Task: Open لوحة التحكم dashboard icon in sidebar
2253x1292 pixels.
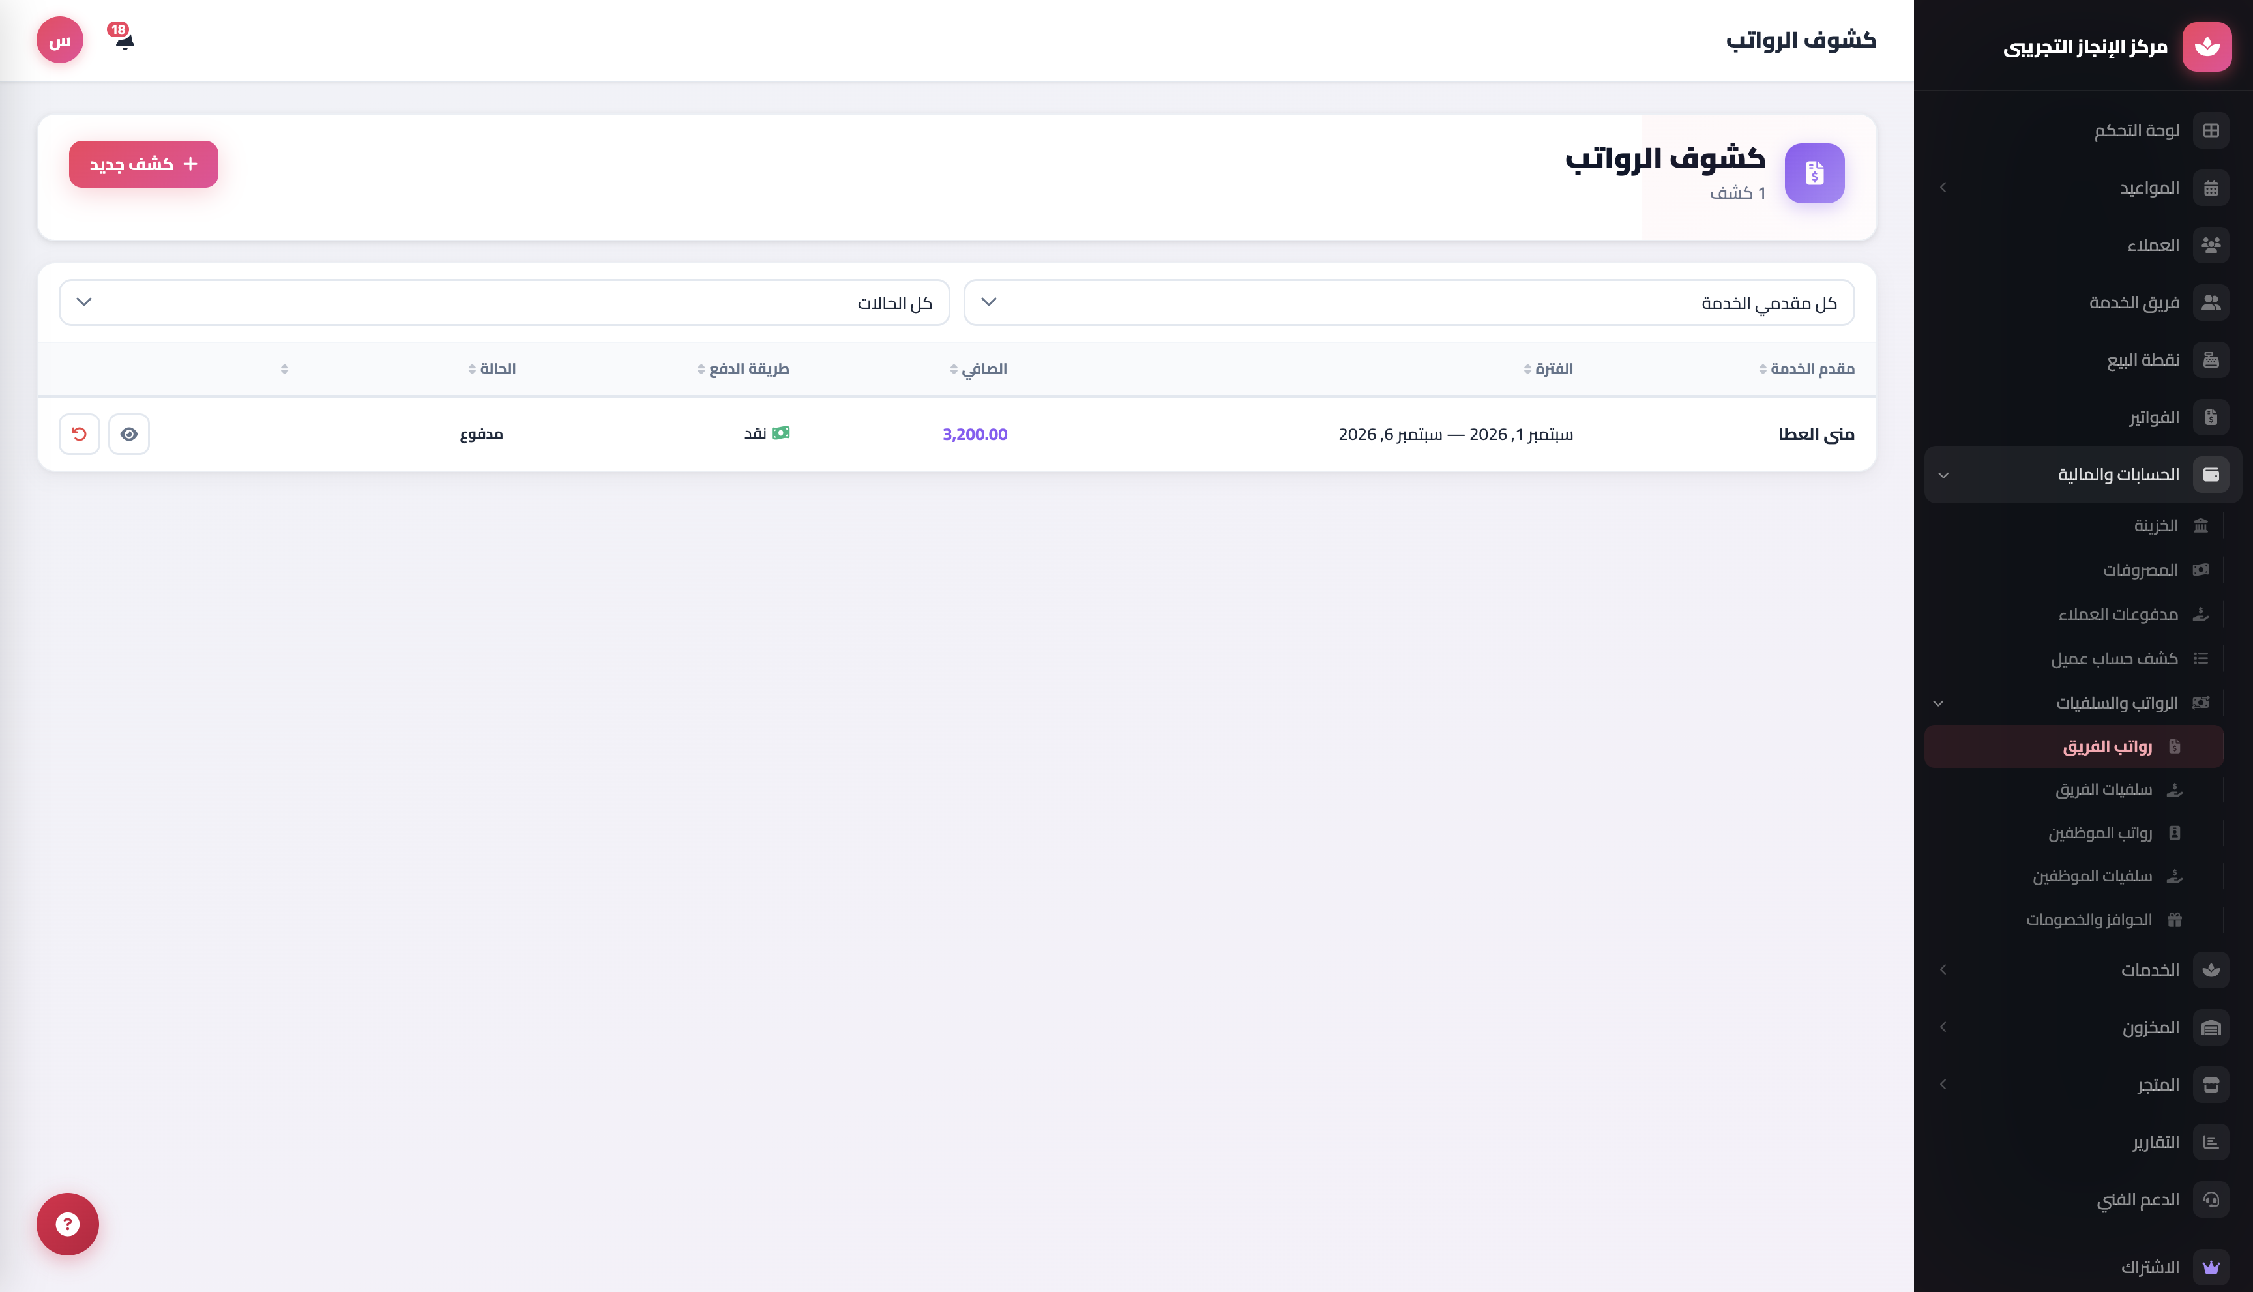Action: (2211, 130)
